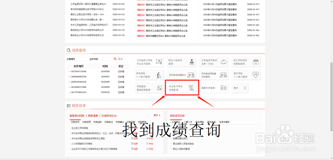
Task: Select the 行政确认 tab
Action: tap(120, 122)
